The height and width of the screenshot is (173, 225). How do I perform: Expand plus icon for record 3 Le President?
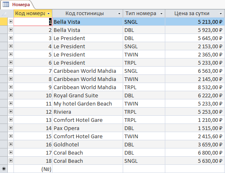[x=11, y=38]
